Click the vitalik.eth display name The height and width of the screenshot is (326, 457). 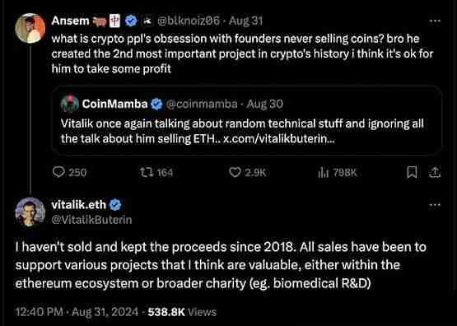[x=79, y=205]
